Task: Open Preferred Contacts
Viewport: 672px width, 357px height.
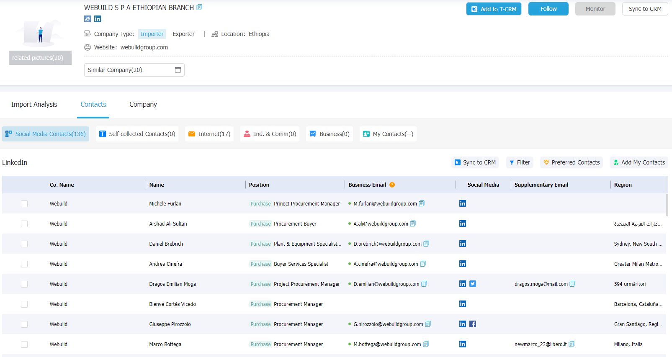Action: coord(572,162)
